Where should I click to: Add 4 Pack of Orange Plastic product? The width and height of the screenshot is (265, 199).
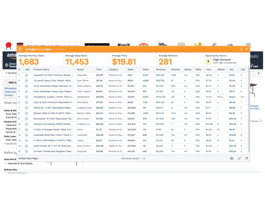click(26, 130)
